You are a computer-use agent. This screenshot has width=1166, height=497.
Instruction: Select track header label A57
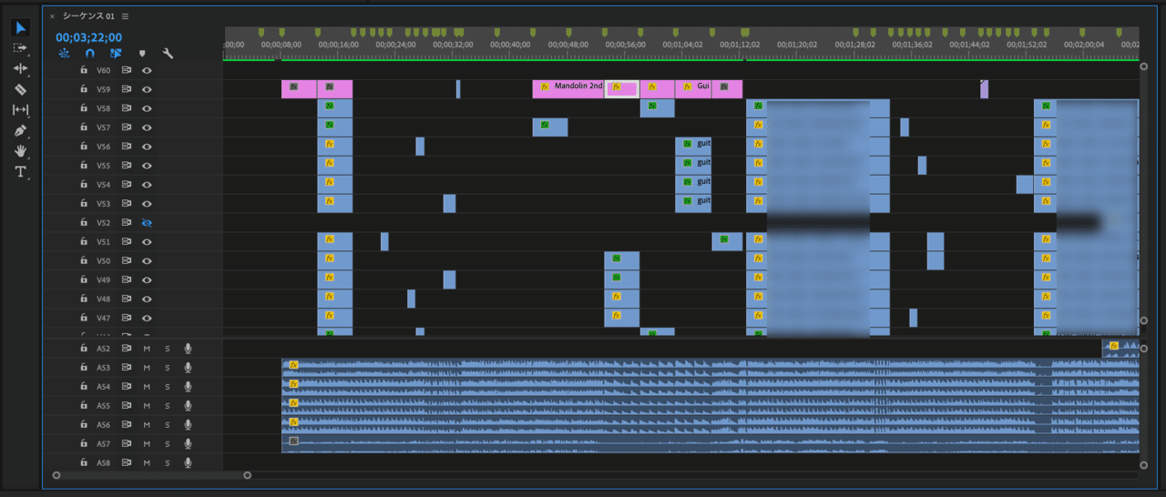(103, 444)
